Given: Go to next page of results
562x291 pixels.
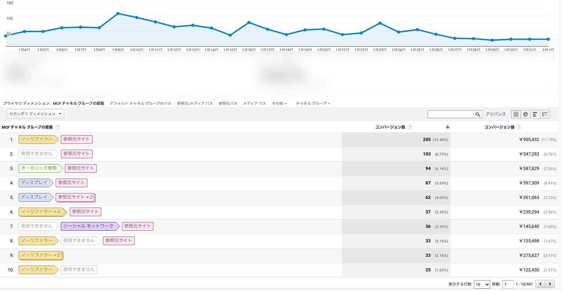Looking at the screenshot, I should (x=550, y=284).
